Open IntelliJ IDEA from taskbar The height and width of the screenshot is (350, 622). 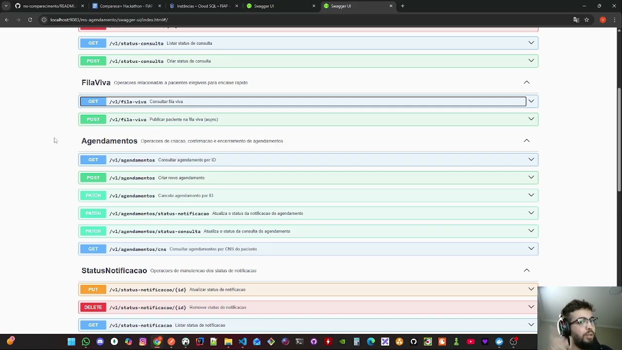click(x=200, y=342)
